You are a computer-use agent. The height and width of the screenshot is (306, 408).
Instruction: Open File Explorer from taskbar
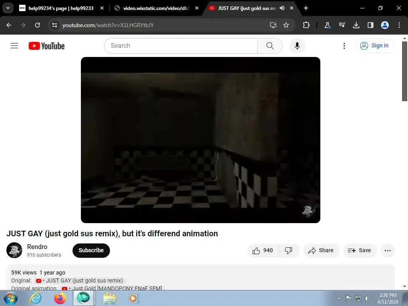[x=110, y=298]
